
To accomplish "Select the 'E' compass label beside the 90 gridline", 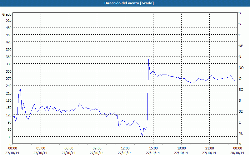I will 240,122.
